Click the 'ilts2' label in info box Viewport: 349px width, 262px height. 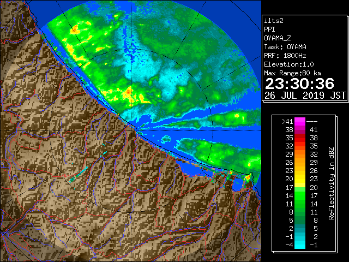click(x=274, y=21)
